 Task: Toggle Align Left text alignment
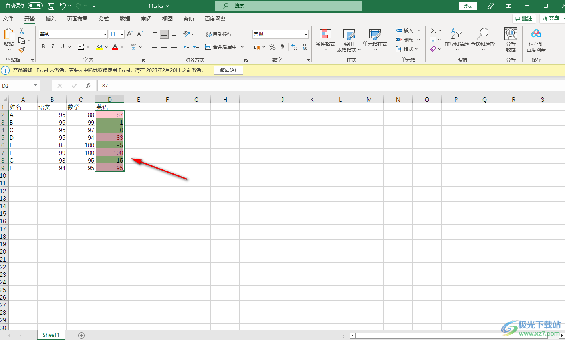coord(155,47)
